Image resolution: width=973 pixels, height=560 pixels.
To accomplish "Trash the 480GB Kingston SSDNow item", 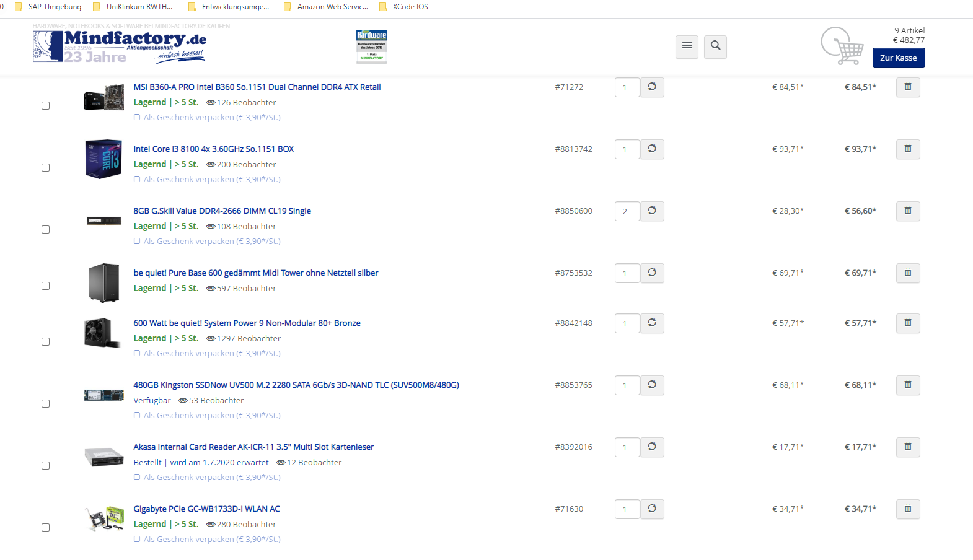I will pyautogui.click(x=908, y=385).
